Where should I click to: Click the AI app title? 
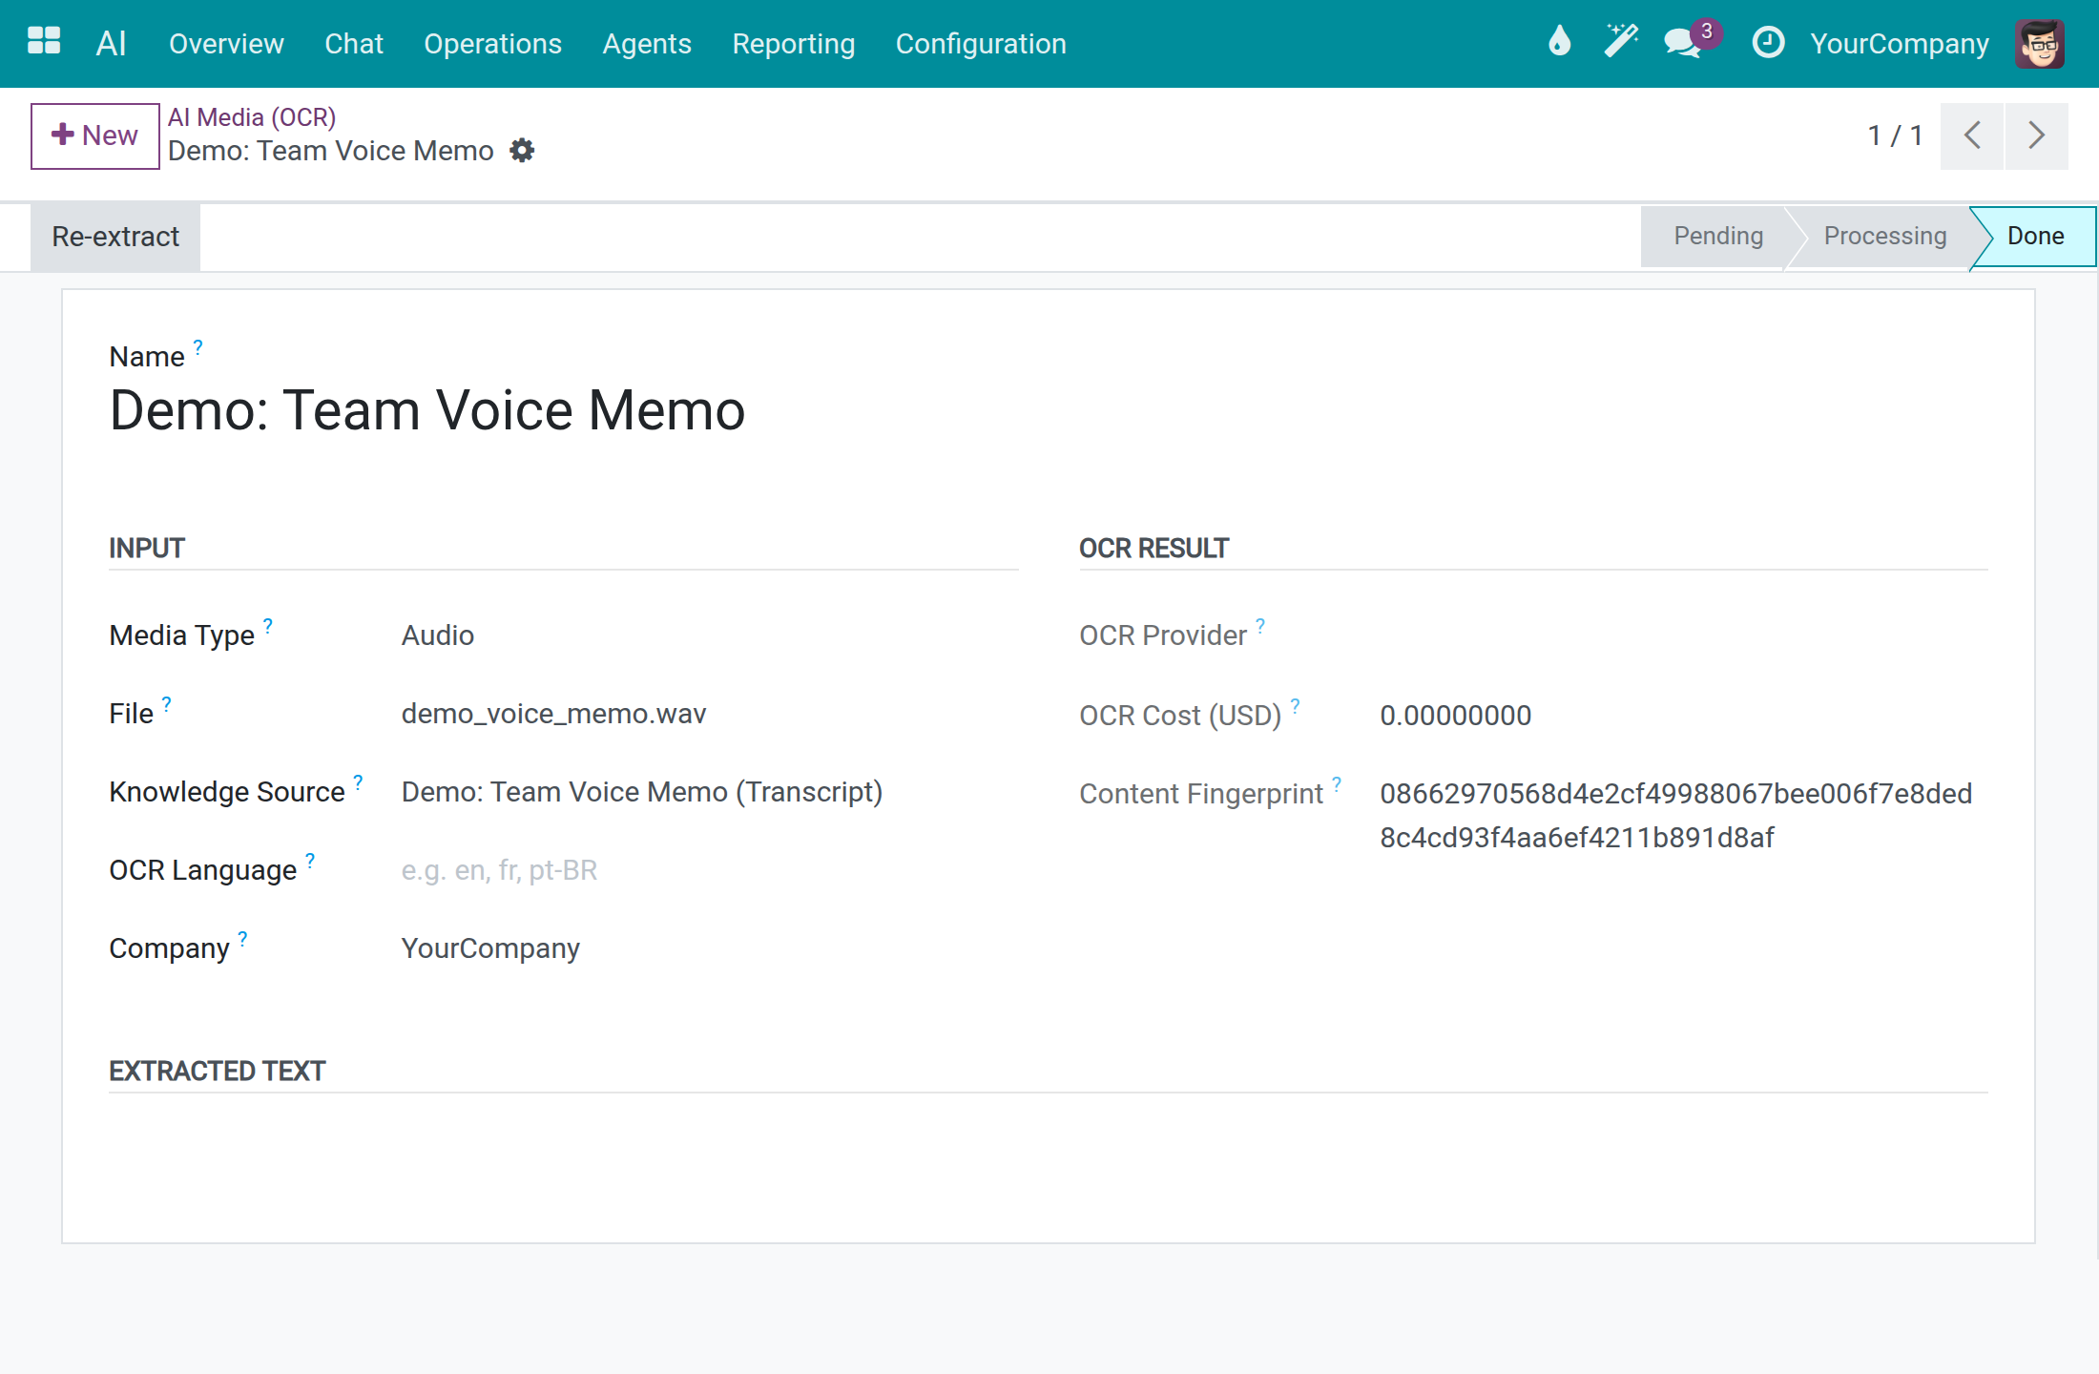point(111,44)
